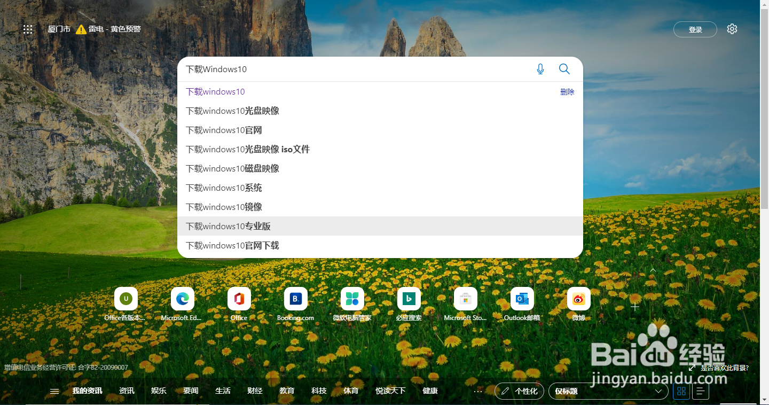Click in the search box text 下载Windows10

point(216,69)
